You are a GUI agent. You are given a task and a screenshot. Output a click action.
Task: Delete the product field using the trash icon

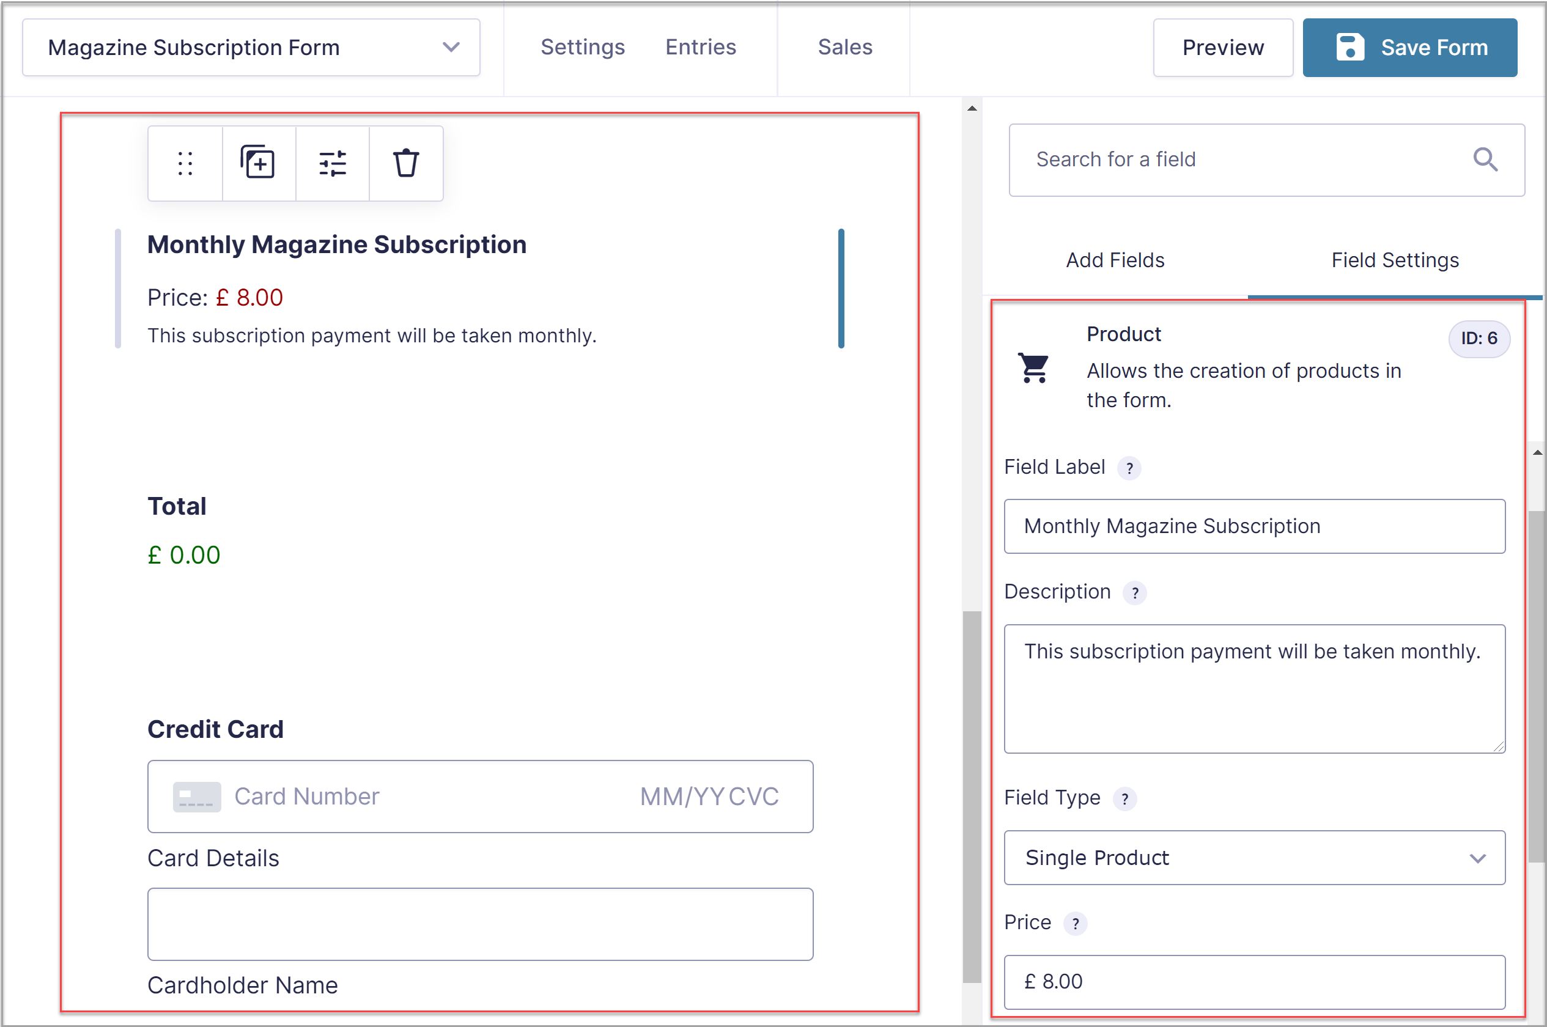coord(406,163)
